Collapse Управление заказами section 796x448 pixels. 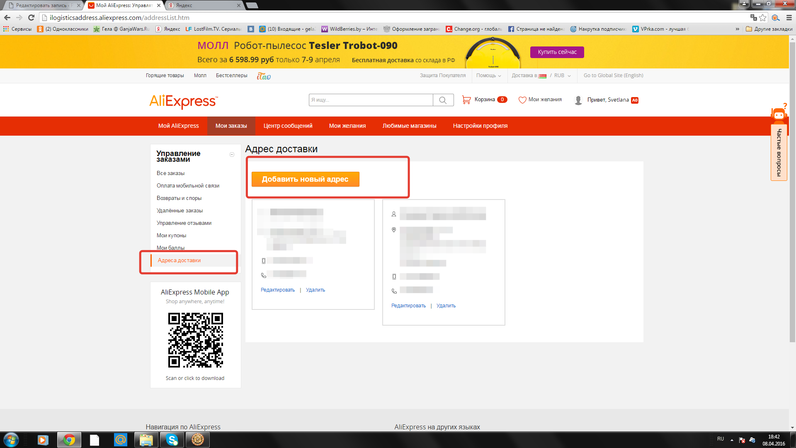coord(232,154)
